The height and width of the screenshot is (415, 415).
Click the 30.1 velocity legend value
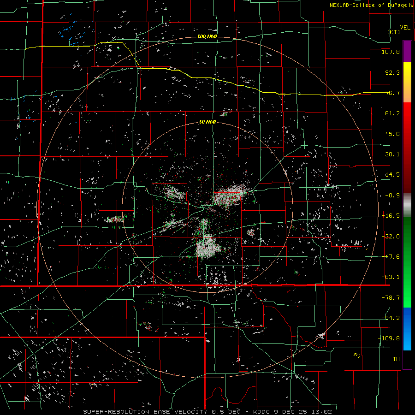pos(392,154)
